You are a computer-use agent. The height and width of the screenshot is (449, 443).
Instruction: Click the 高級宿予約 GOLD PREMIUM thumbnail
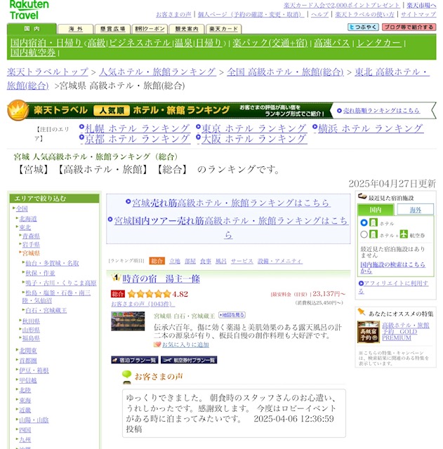[368, 332]
